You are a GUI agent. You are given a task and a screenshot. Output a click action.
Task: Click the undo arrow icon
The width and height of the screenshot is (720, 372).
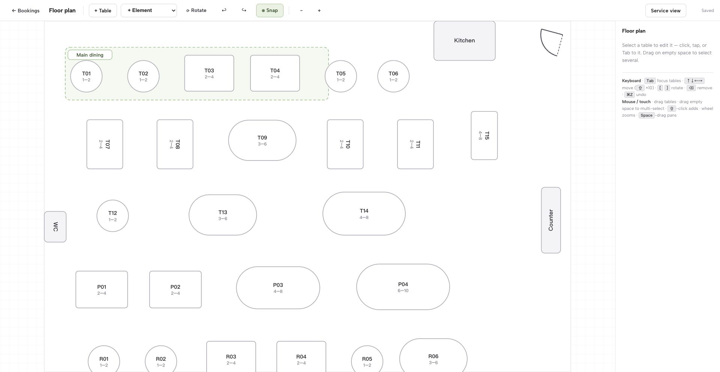(224, 10)
